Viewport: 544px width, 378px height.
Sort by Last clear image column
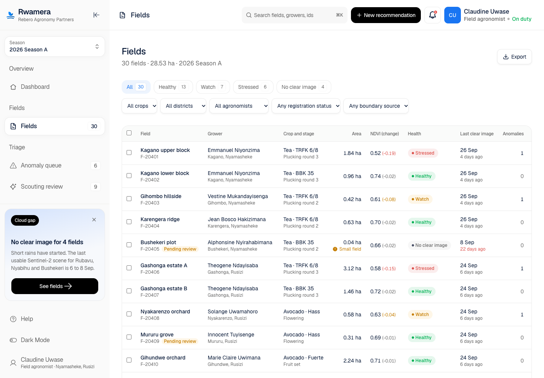coord(477,134)
